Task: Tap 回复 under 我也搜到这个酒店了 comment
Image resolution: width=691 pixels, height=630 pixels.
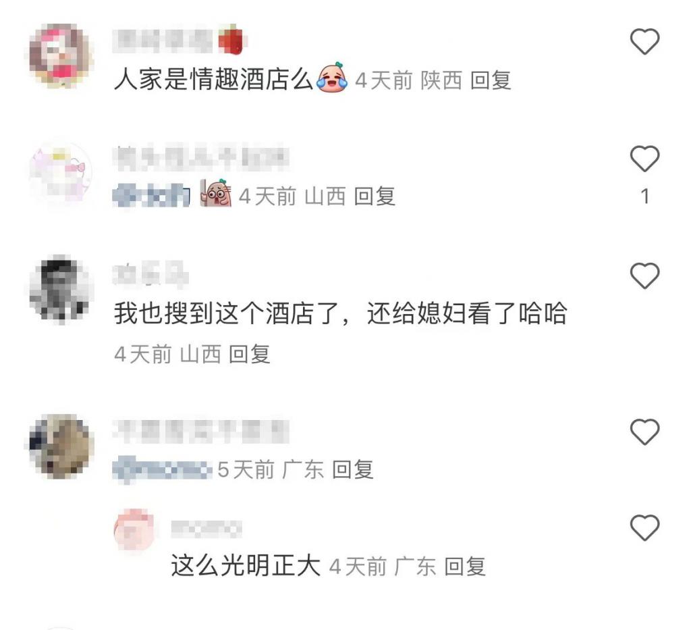Action: click(250, 354)
